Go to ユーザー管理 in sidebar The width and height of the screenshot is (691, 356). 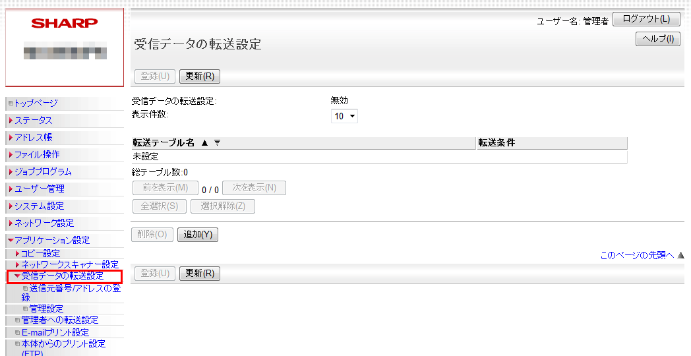point(40,189)
